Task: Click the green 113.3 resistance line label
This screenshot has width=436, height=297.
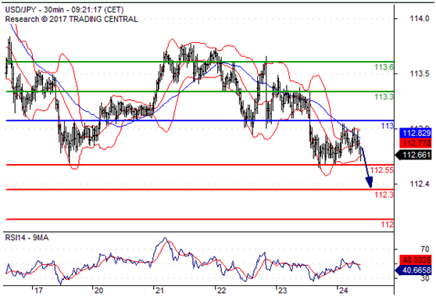Action: coord(384,97)
